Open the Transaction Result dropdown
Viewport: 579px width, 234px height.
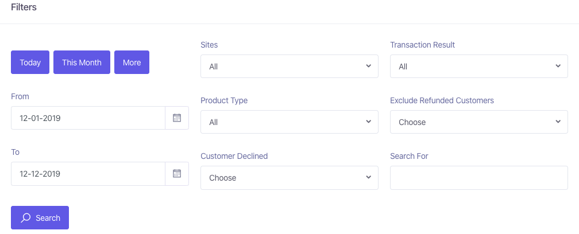coord(479,67)
